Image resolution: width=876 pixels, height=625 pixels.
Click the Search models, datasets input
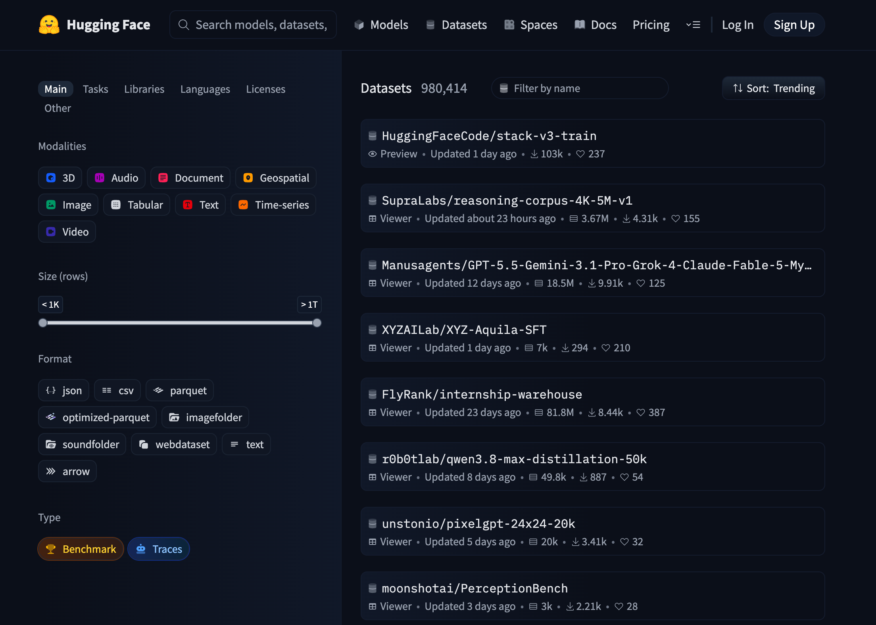(253, 25)
